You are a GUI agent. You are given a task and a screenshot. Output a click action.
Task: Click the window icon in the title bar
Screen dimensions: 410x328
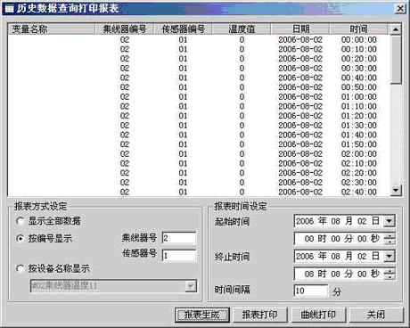pyautogui.click(x=9, y=9)
